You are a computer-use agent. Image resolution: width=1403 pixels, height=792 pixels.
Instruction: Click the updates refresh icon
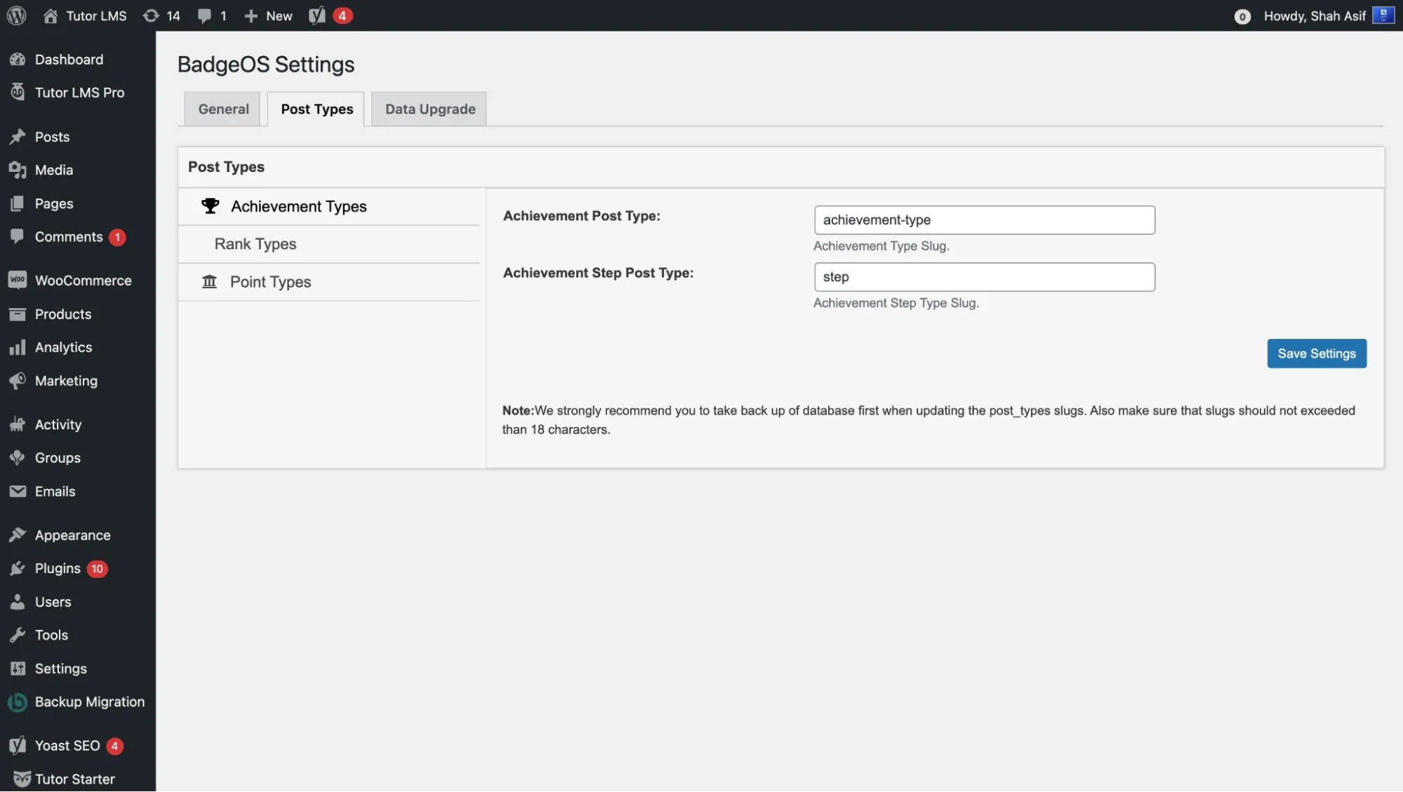pyautogui.click(x=150, y=15)
